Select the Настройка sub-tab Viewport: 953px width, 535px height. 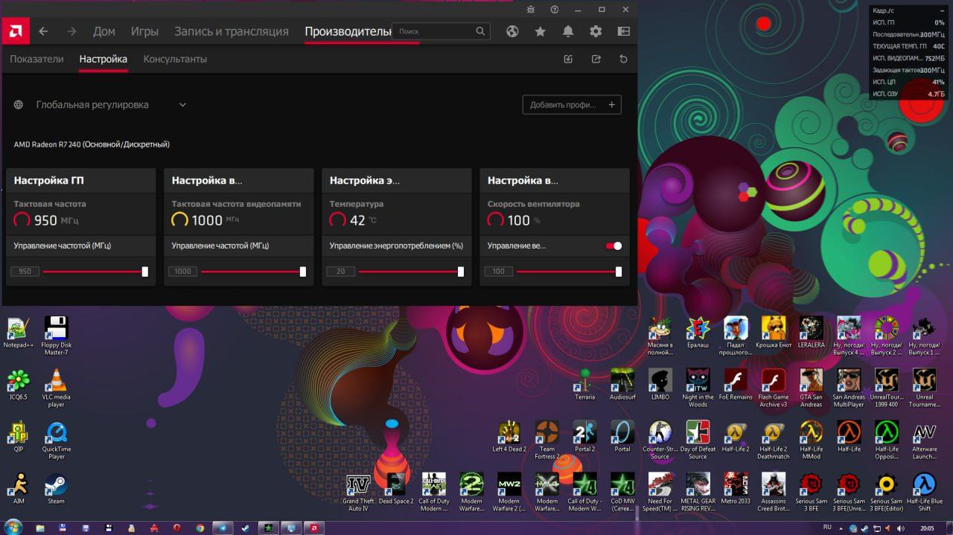pos(103,59)
